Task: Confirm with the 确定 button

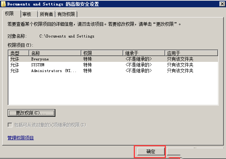Action: pos(151,151)
